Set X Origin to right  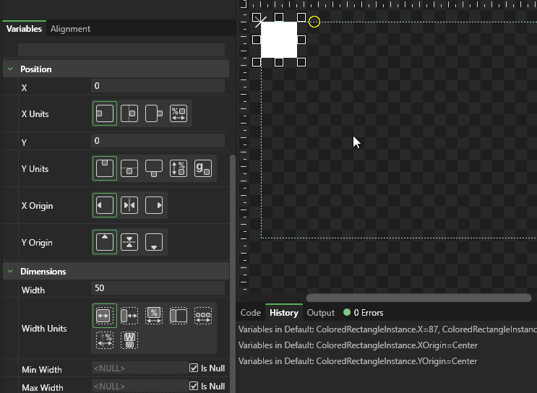(154, 206)
